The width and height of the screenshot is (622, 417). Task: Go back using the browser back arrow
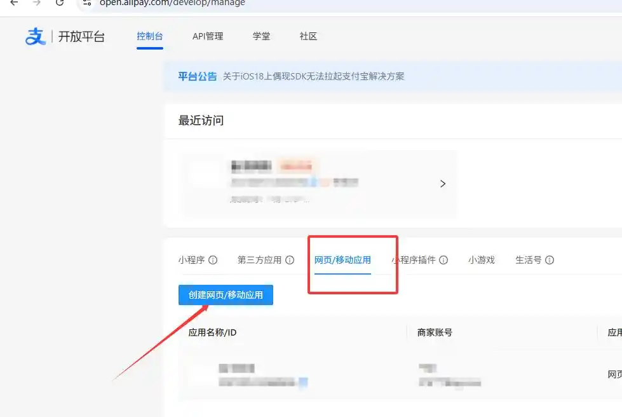[x=14, y=3]
